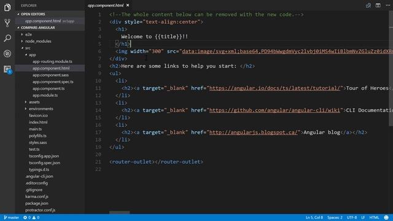Click the warnings count icon in status bar
393x221 pixels.
[34, 217]
